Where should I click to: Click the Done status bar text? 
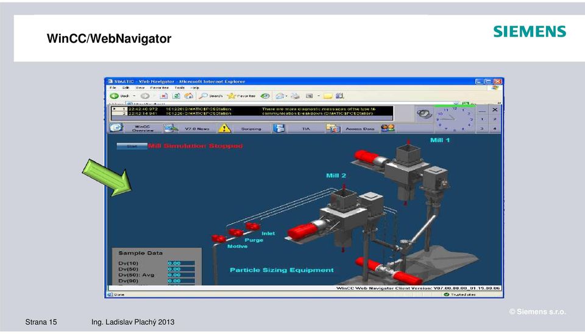119,295
